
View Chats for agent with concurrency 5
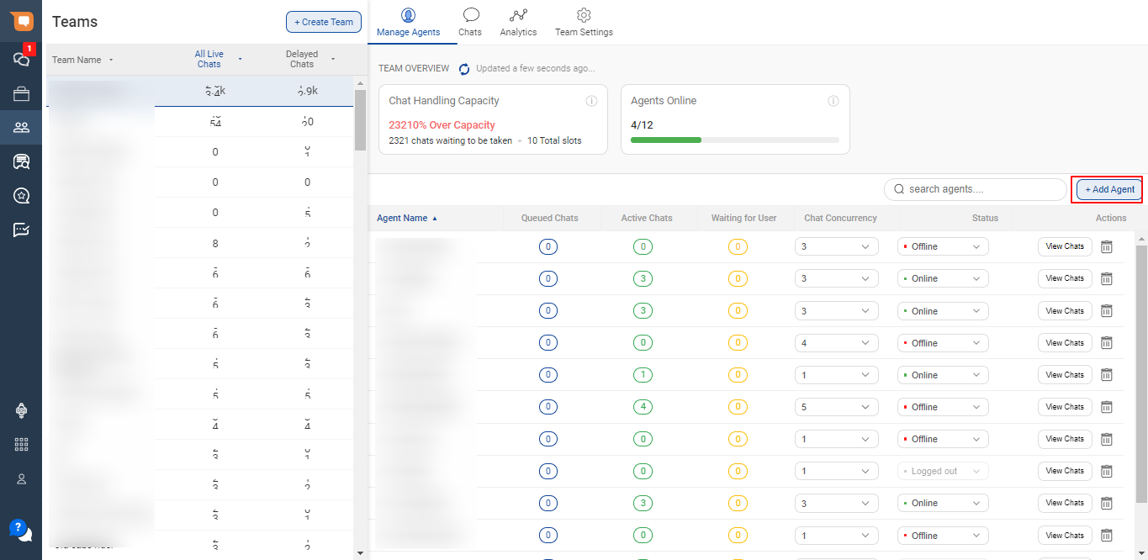[1065, 407]
